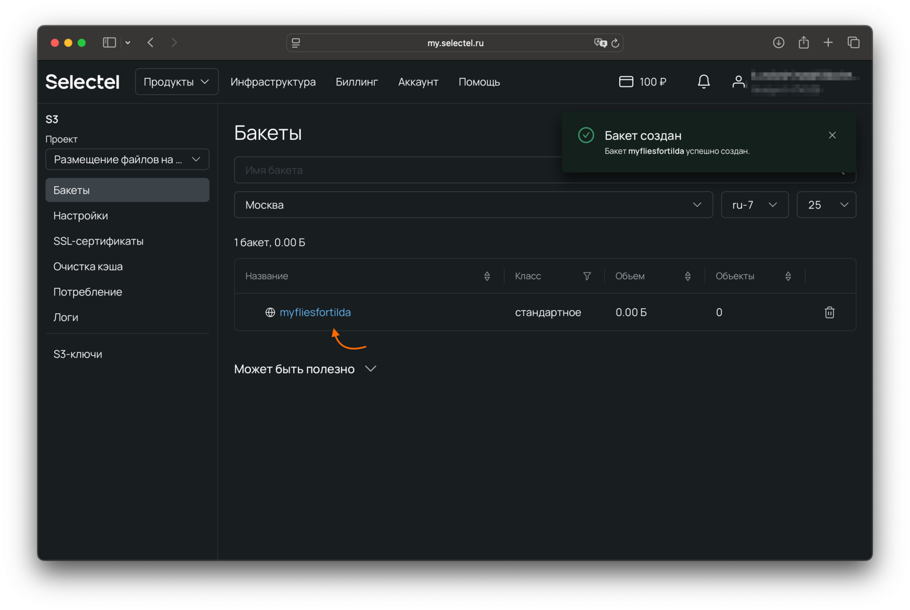Screen dimensions: 910x610
Task: Open the user profile icon
Action: click(738, 82)
